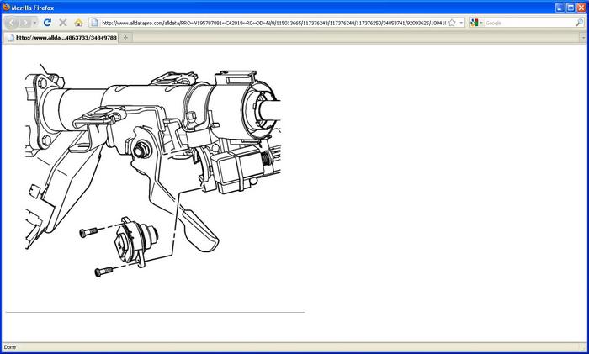589x354 pixels.
Task: Click the Firefox logo in title bar
Action: (6, 8)
